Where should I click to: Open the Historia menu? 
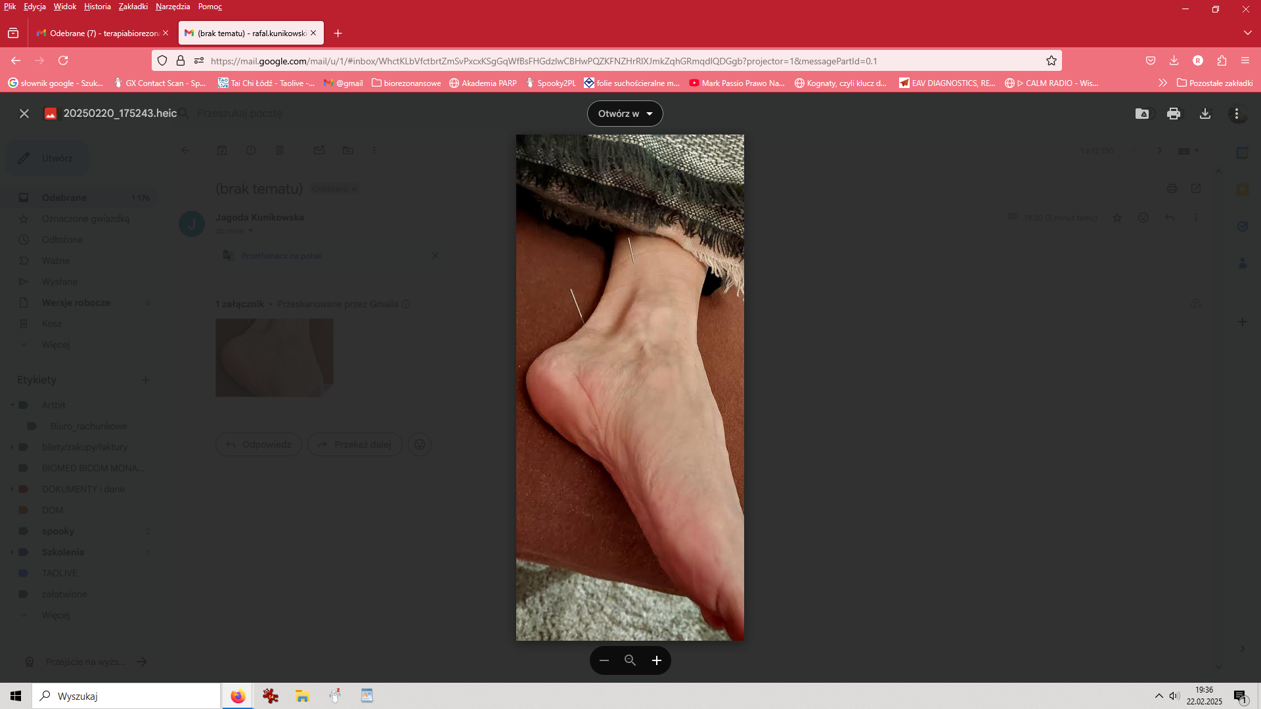(x=97, y=7)
